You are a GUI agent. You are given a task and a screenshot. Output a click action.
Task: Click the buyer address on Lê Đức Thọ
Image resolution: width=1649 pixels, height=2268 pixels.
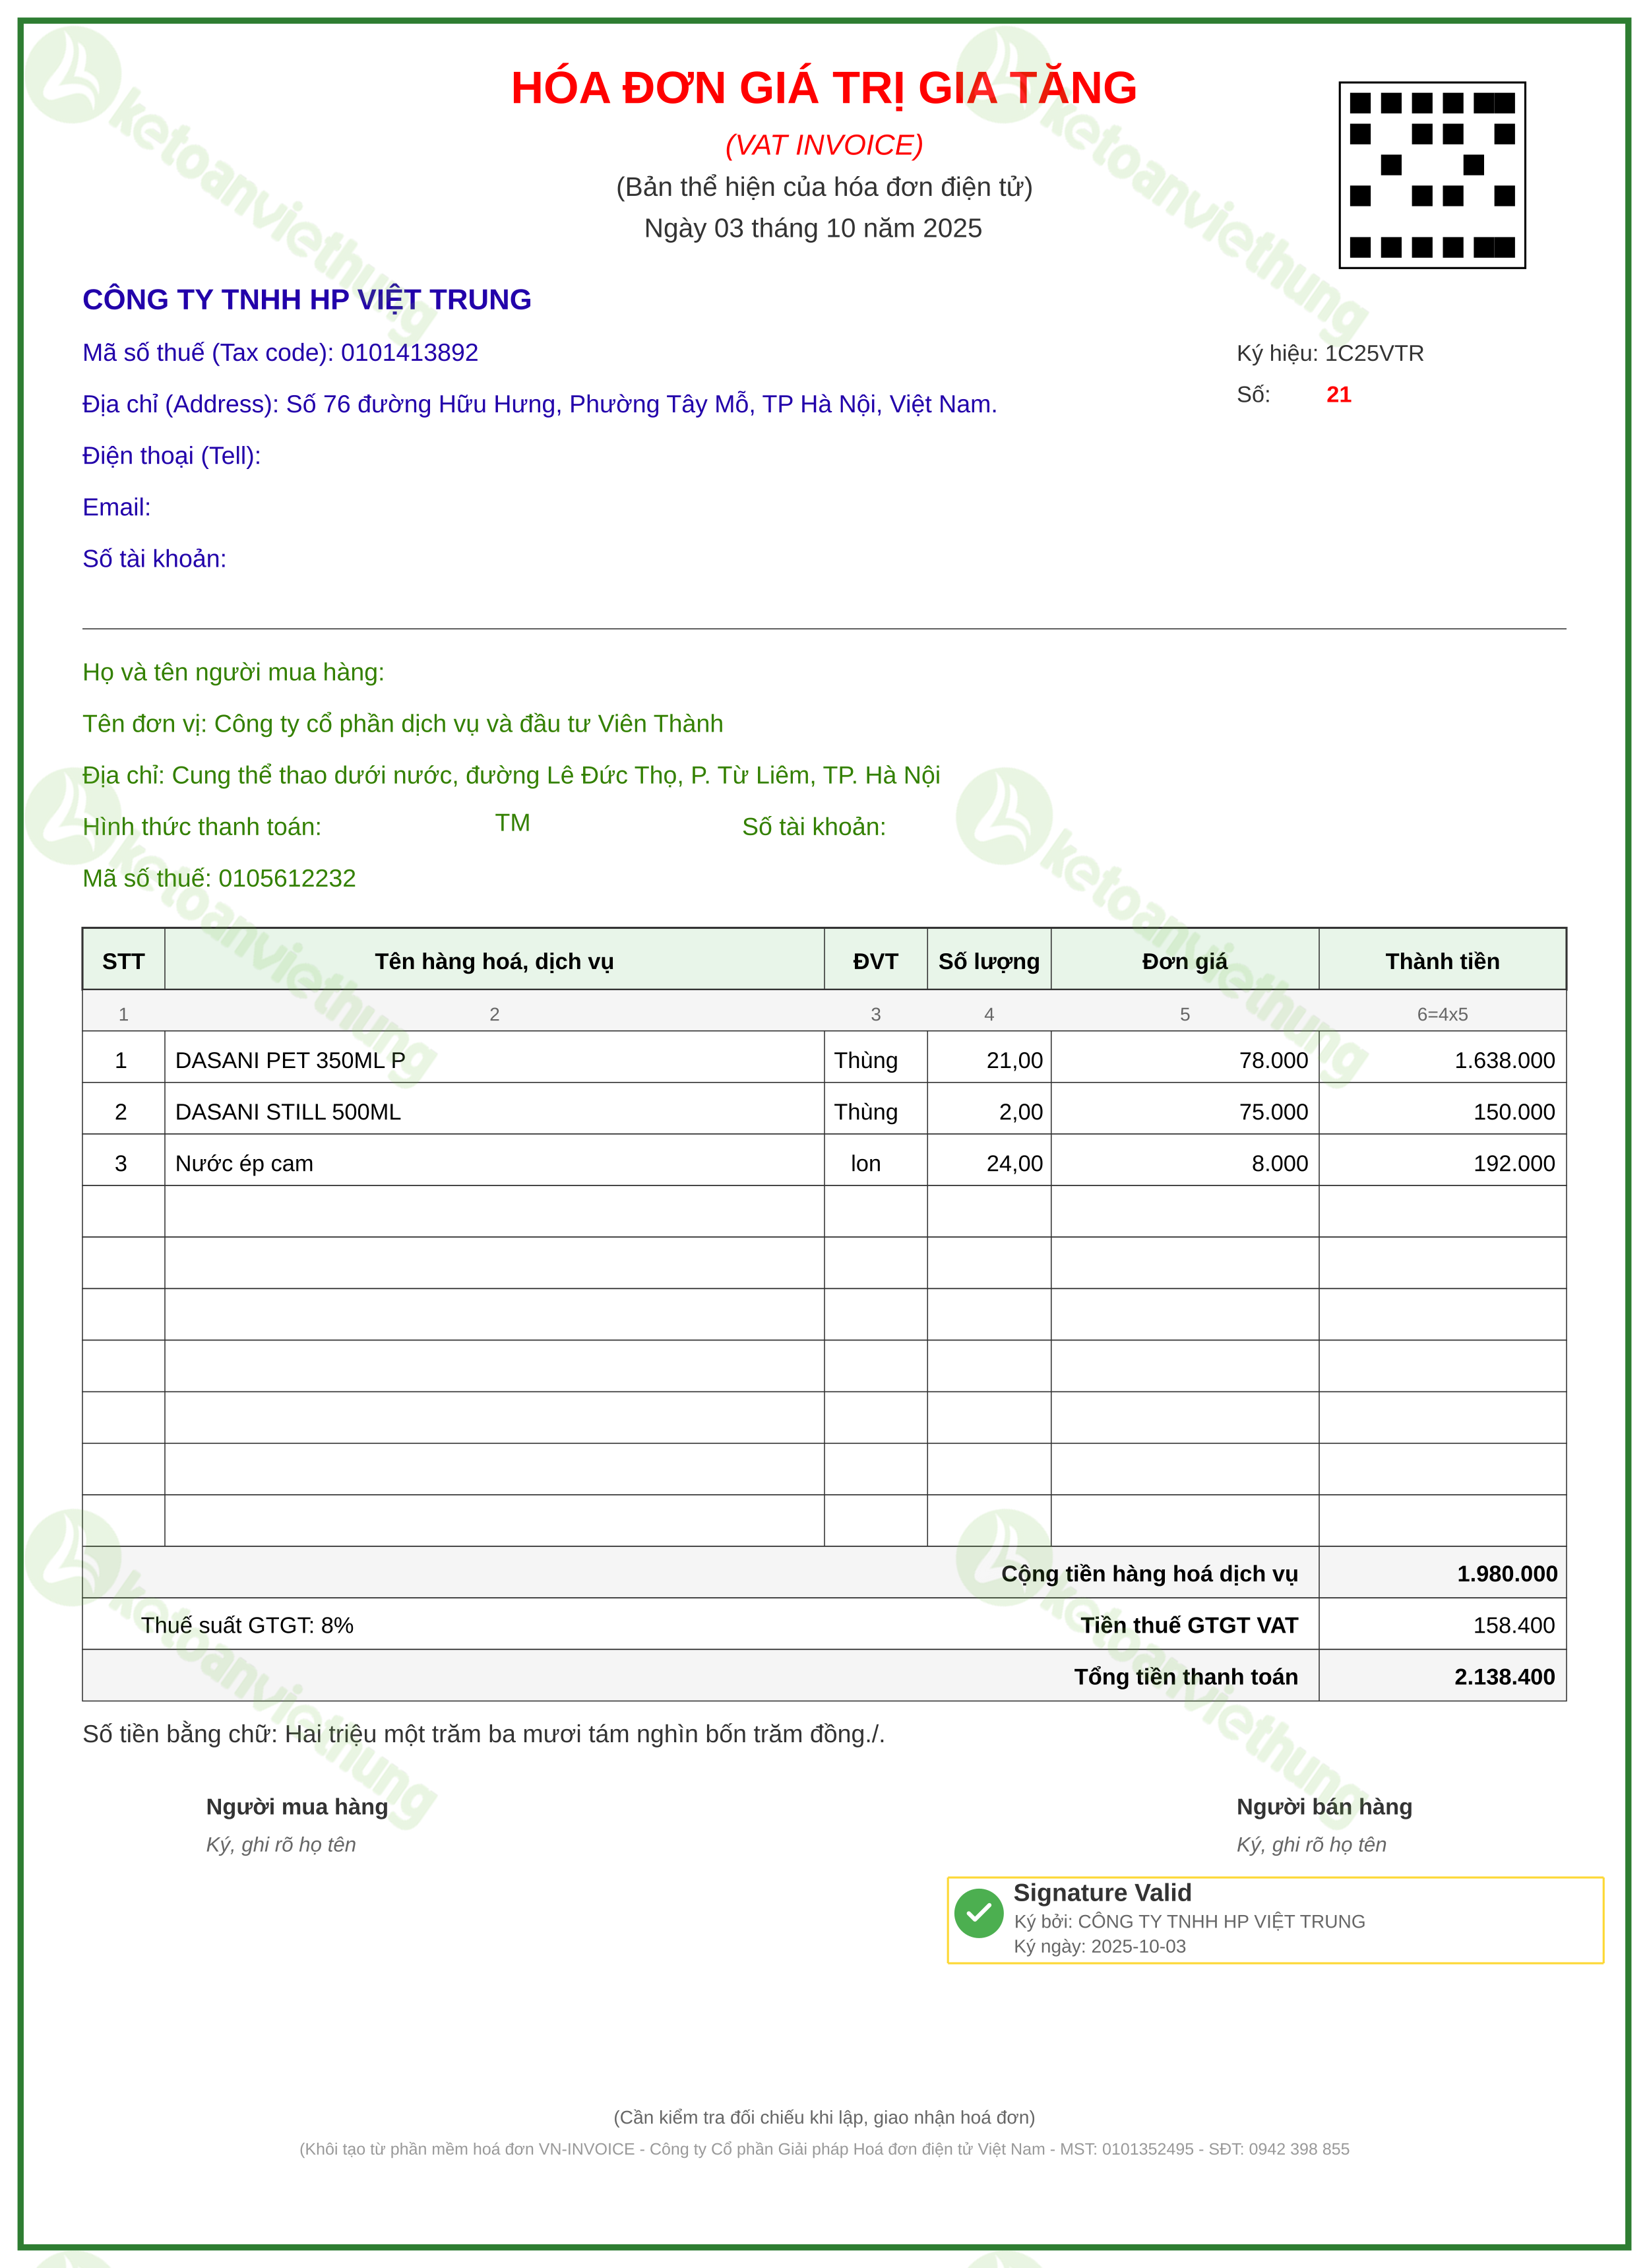pos(512,775)
